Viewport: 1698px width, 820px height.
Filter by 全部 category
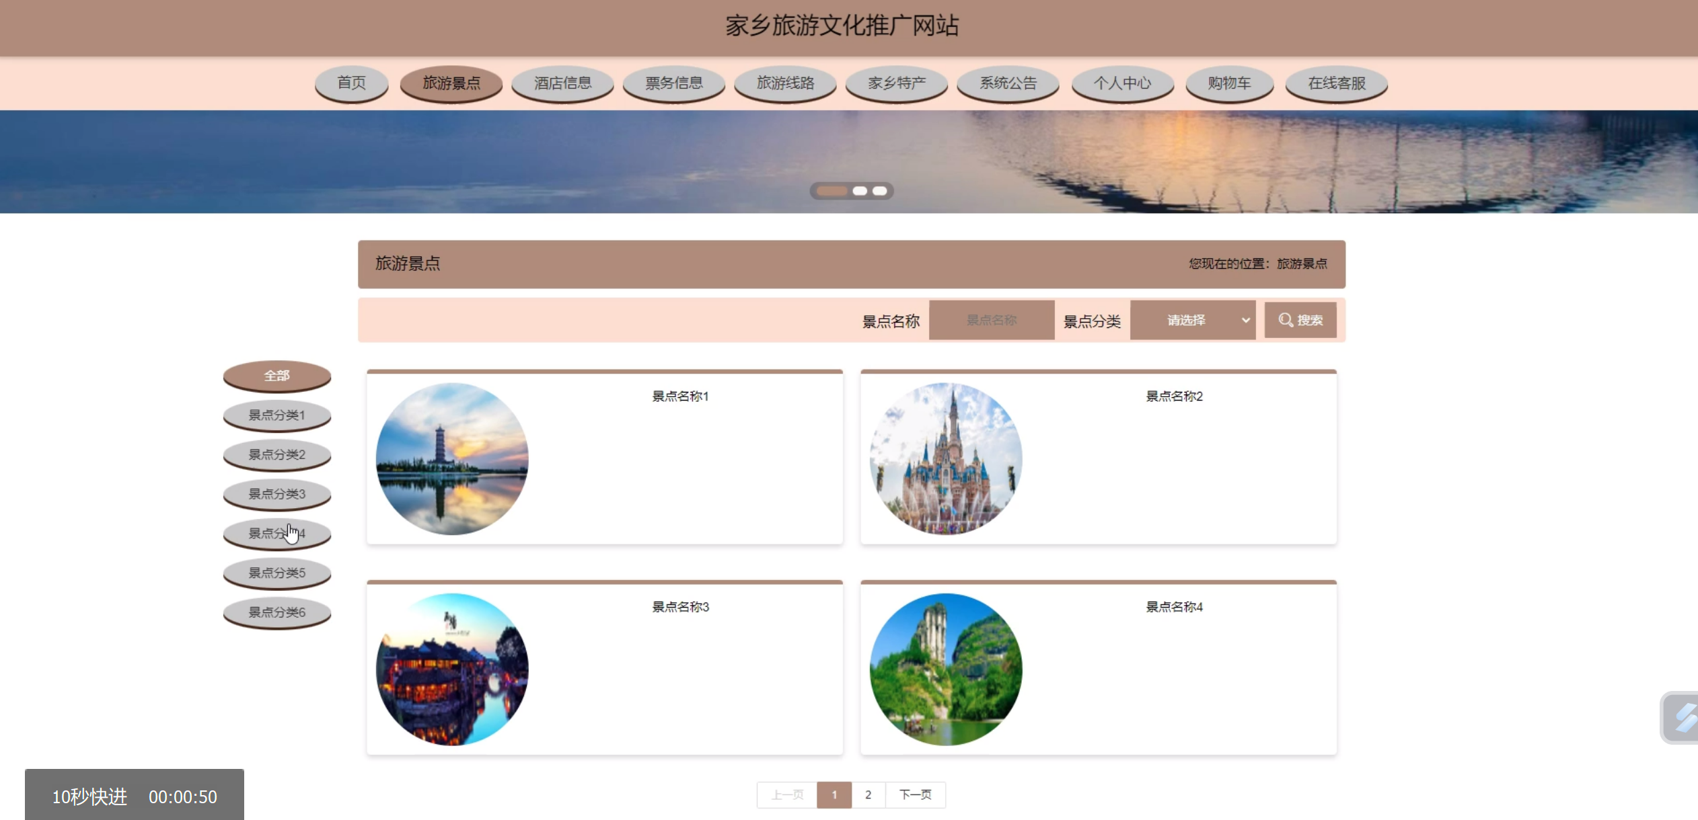276,376
